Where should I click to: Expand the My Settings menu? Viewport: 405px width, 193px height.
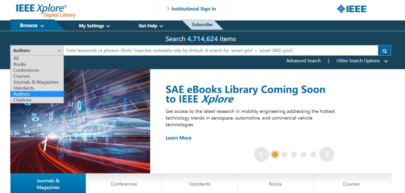point(94,26)
